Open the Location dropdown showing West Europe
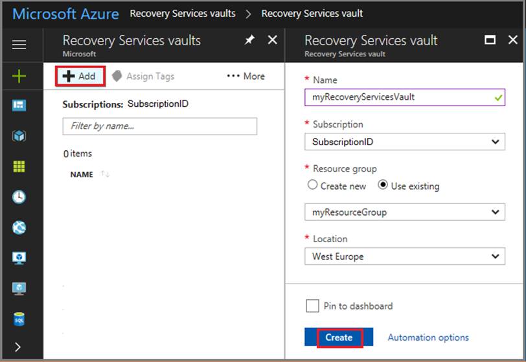The height and width of the screenshot is (362, 526). point(404,256)
